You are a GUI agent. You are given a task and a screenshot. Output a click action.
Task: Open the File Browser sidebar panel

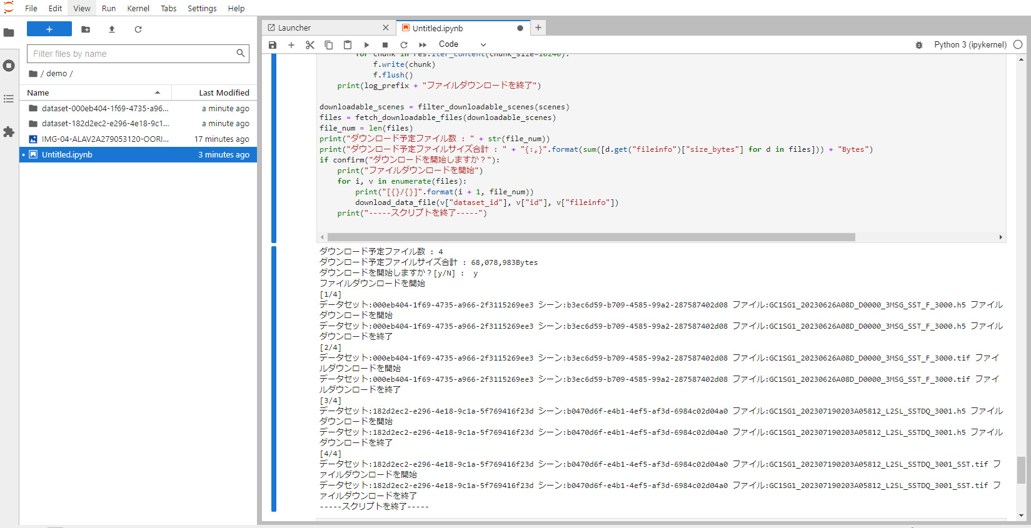point(9,32)
